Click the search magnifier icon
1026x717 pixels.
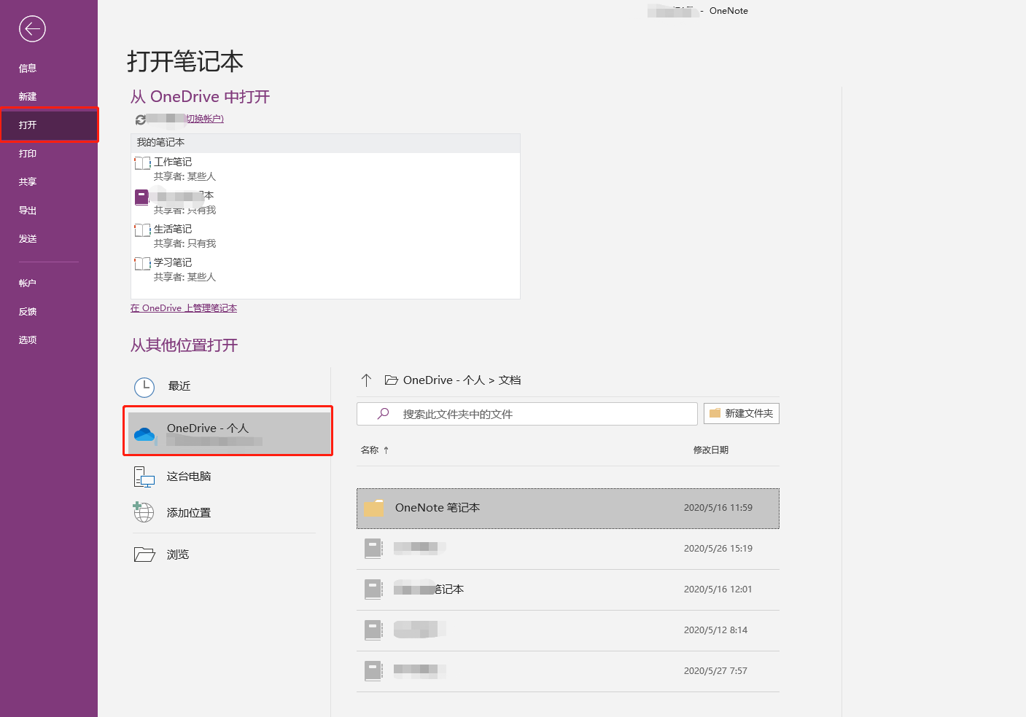383,414
